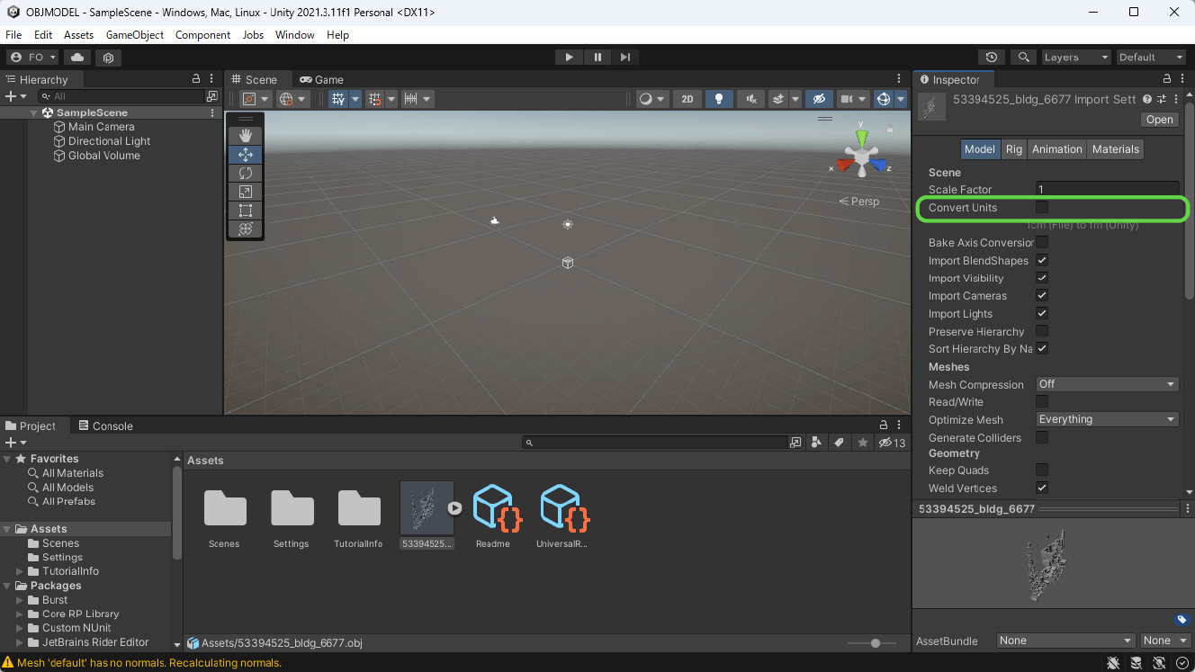Viewport: 1195px width, 672px height.
Task: Select the Rotate tool
Action: 244,173
